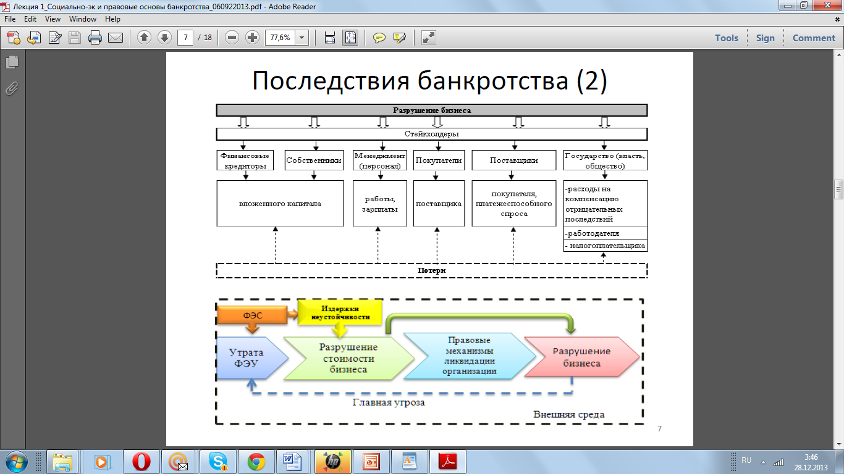Toggle scrolling fit-to-width mode

point(330,38)
